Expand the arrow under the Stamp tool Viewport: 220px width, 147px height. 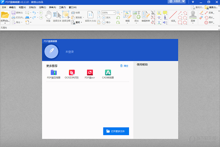193,23
